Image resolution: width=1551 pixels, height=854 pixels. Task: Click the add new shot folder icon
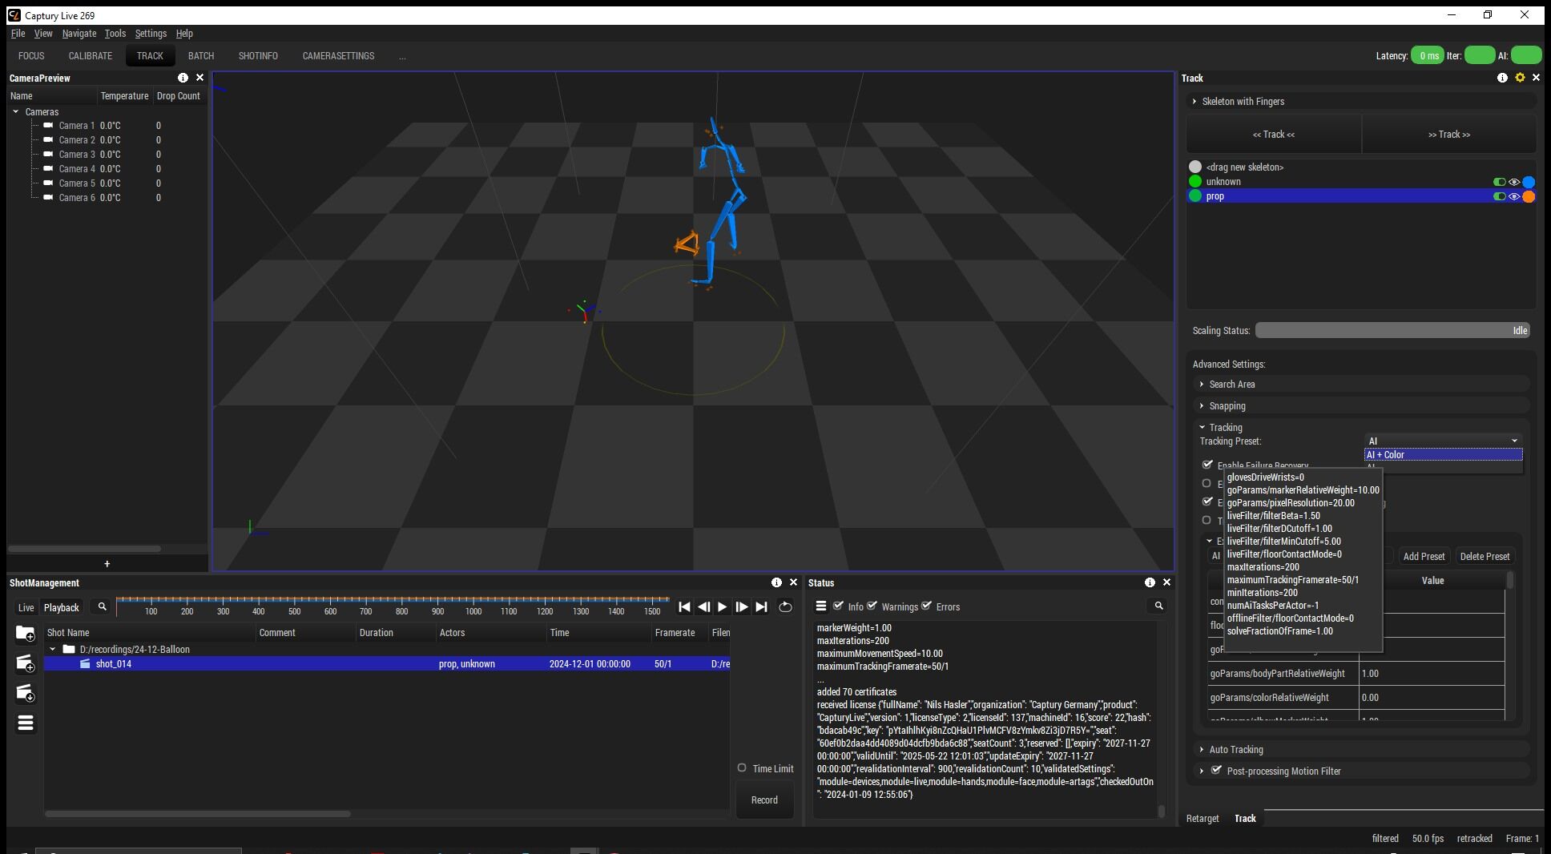click(25, 634)
